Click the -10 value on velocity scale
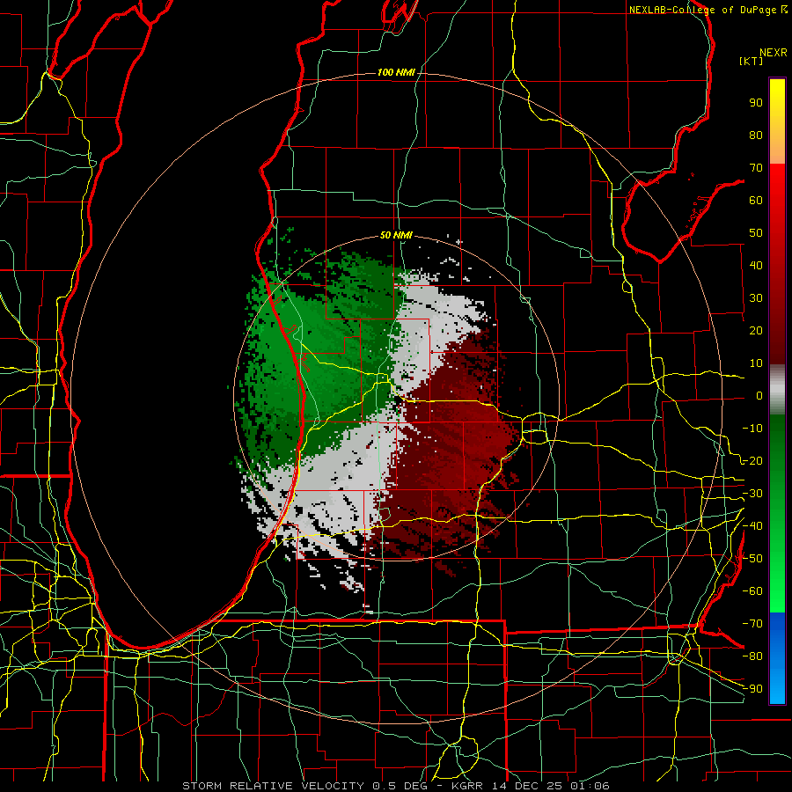 point(752,429)
